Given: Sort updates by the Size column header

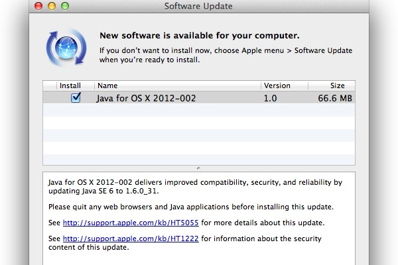Looking at the screenshot, I should 332,85.
